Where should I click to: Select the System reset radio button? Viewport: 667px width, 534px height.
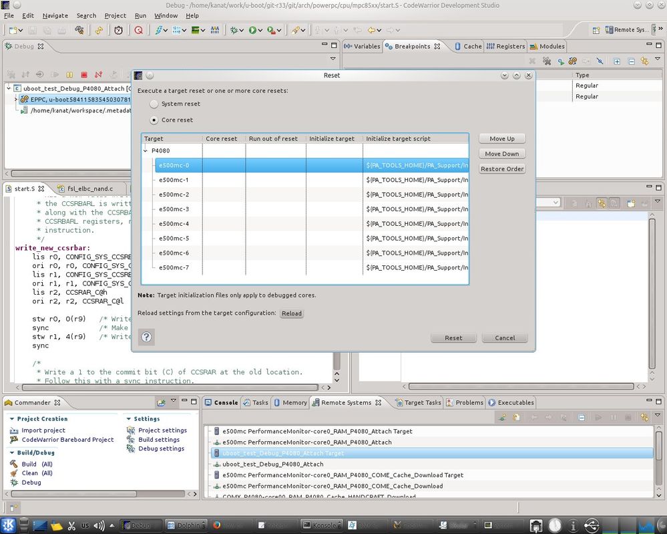pos(154,104)
